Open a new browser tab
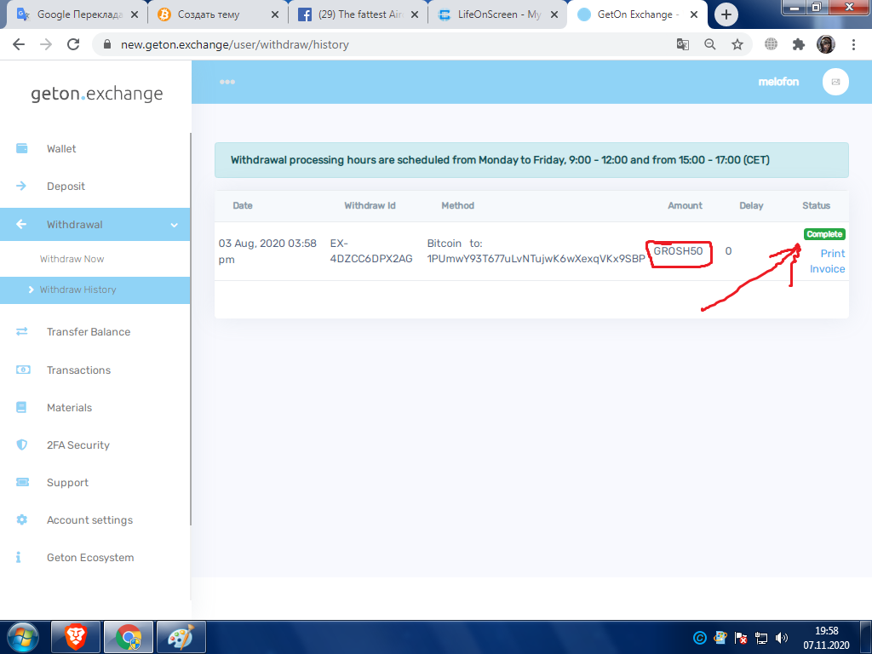Screen dimensions: 872x654 pos(726,15)
